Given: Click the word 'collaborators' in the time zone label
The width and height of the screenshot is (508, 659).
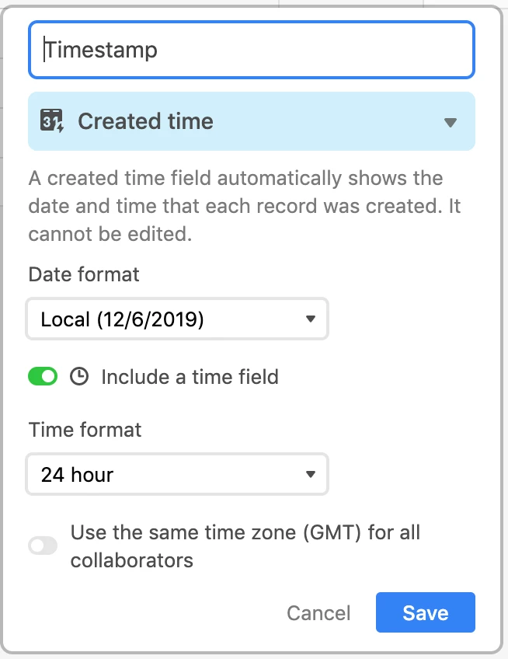Looking at the screenshot, I should point(132,560).
